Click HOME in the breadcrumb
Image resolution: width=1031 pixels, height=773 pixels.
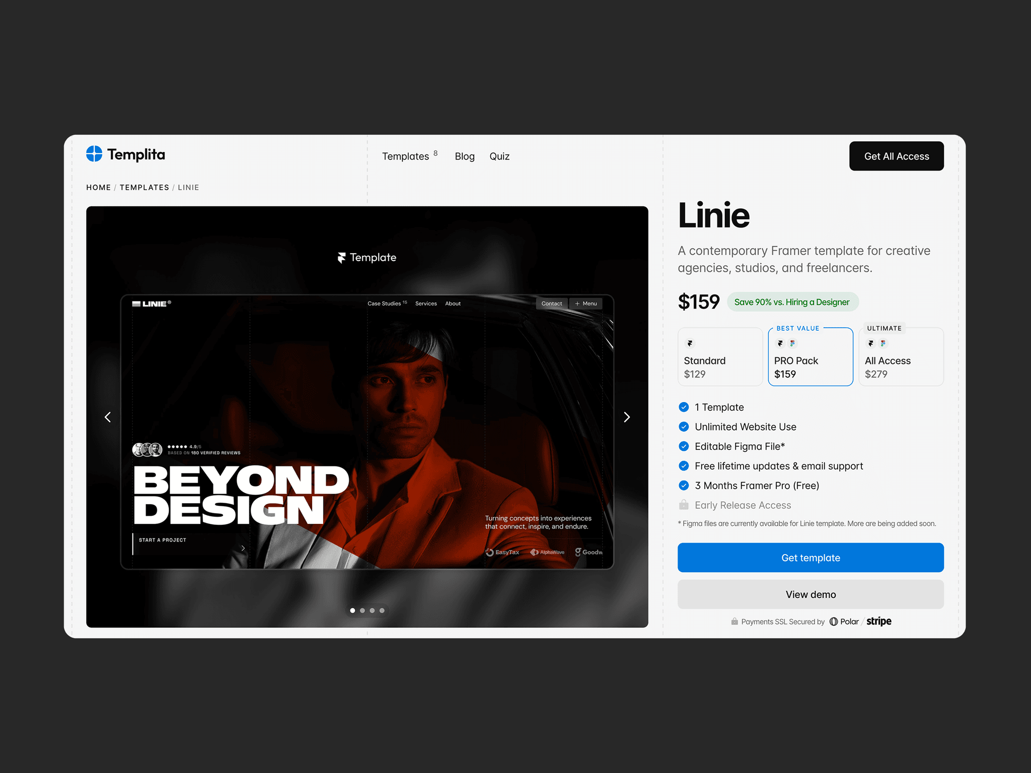click(99, 188)
